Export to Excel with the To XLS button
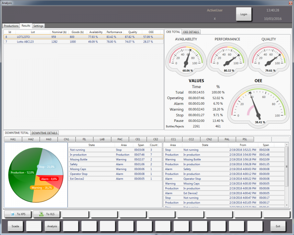The width and height of the screenshot is (294, 235). click(46, 214)
